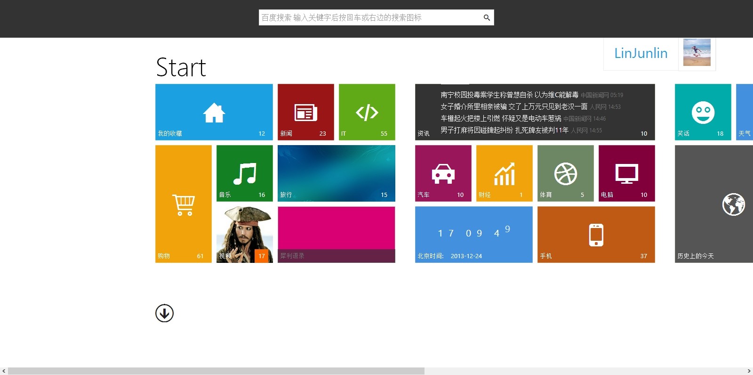Open the shopping cart tile
Image resolution: width=753 pixels, height=375 pixels.
pyautogui.click(x=183, y=204)
